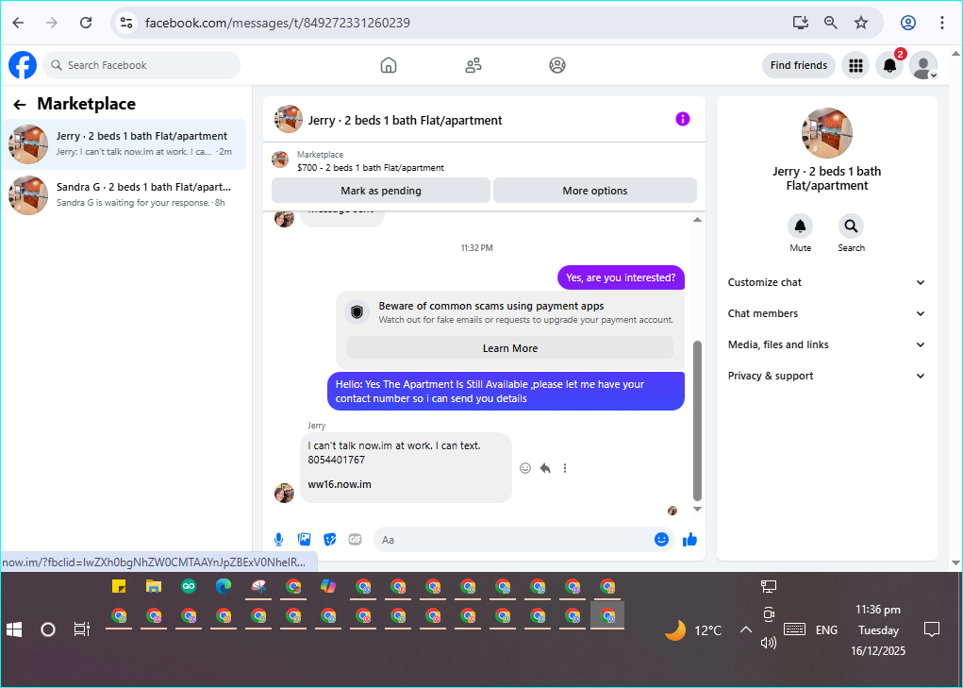Expand Privacy & support section
The image size is (963, 688).
[826, 376]
